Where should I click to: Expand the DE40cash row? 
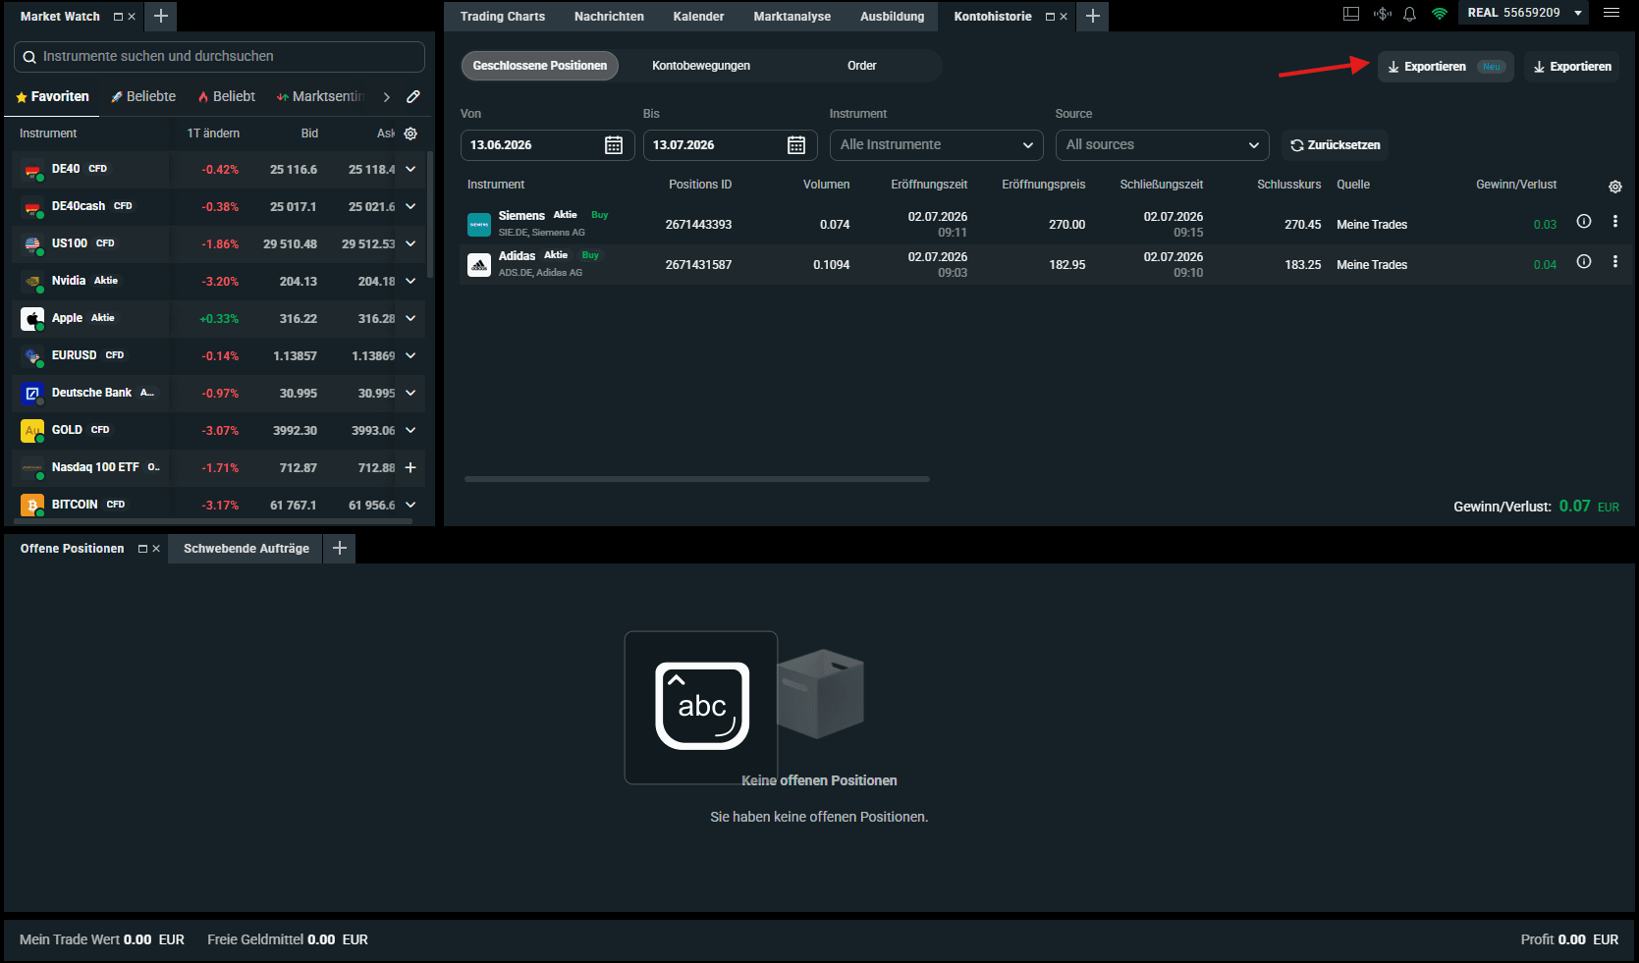[410, 206]
